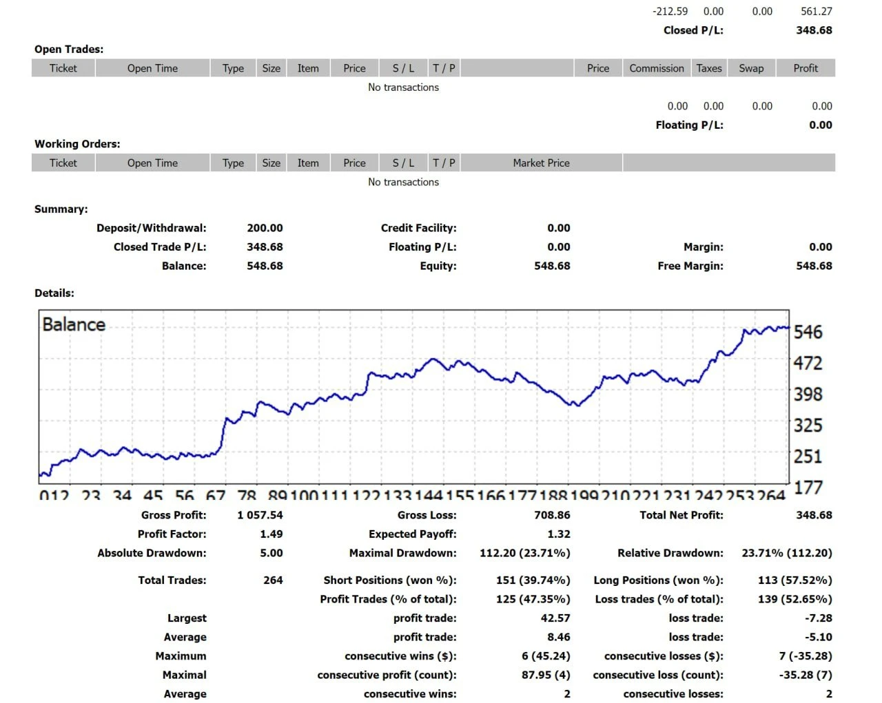The height and width of the screenshot is (703, 882).
Task: Click the Total Trades value 264
Action: pyautogui.click(x=273, y=580)
